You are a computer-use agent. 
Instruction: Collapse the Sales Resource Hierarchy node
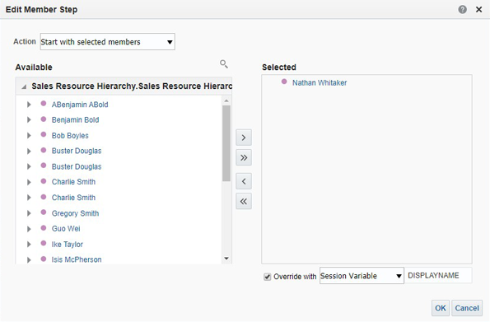pyautogui.click(x=24, y=86)
